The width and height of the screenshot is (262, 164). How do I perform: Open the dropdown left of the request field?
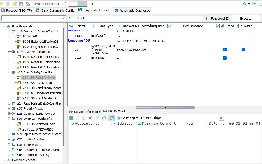63,18
